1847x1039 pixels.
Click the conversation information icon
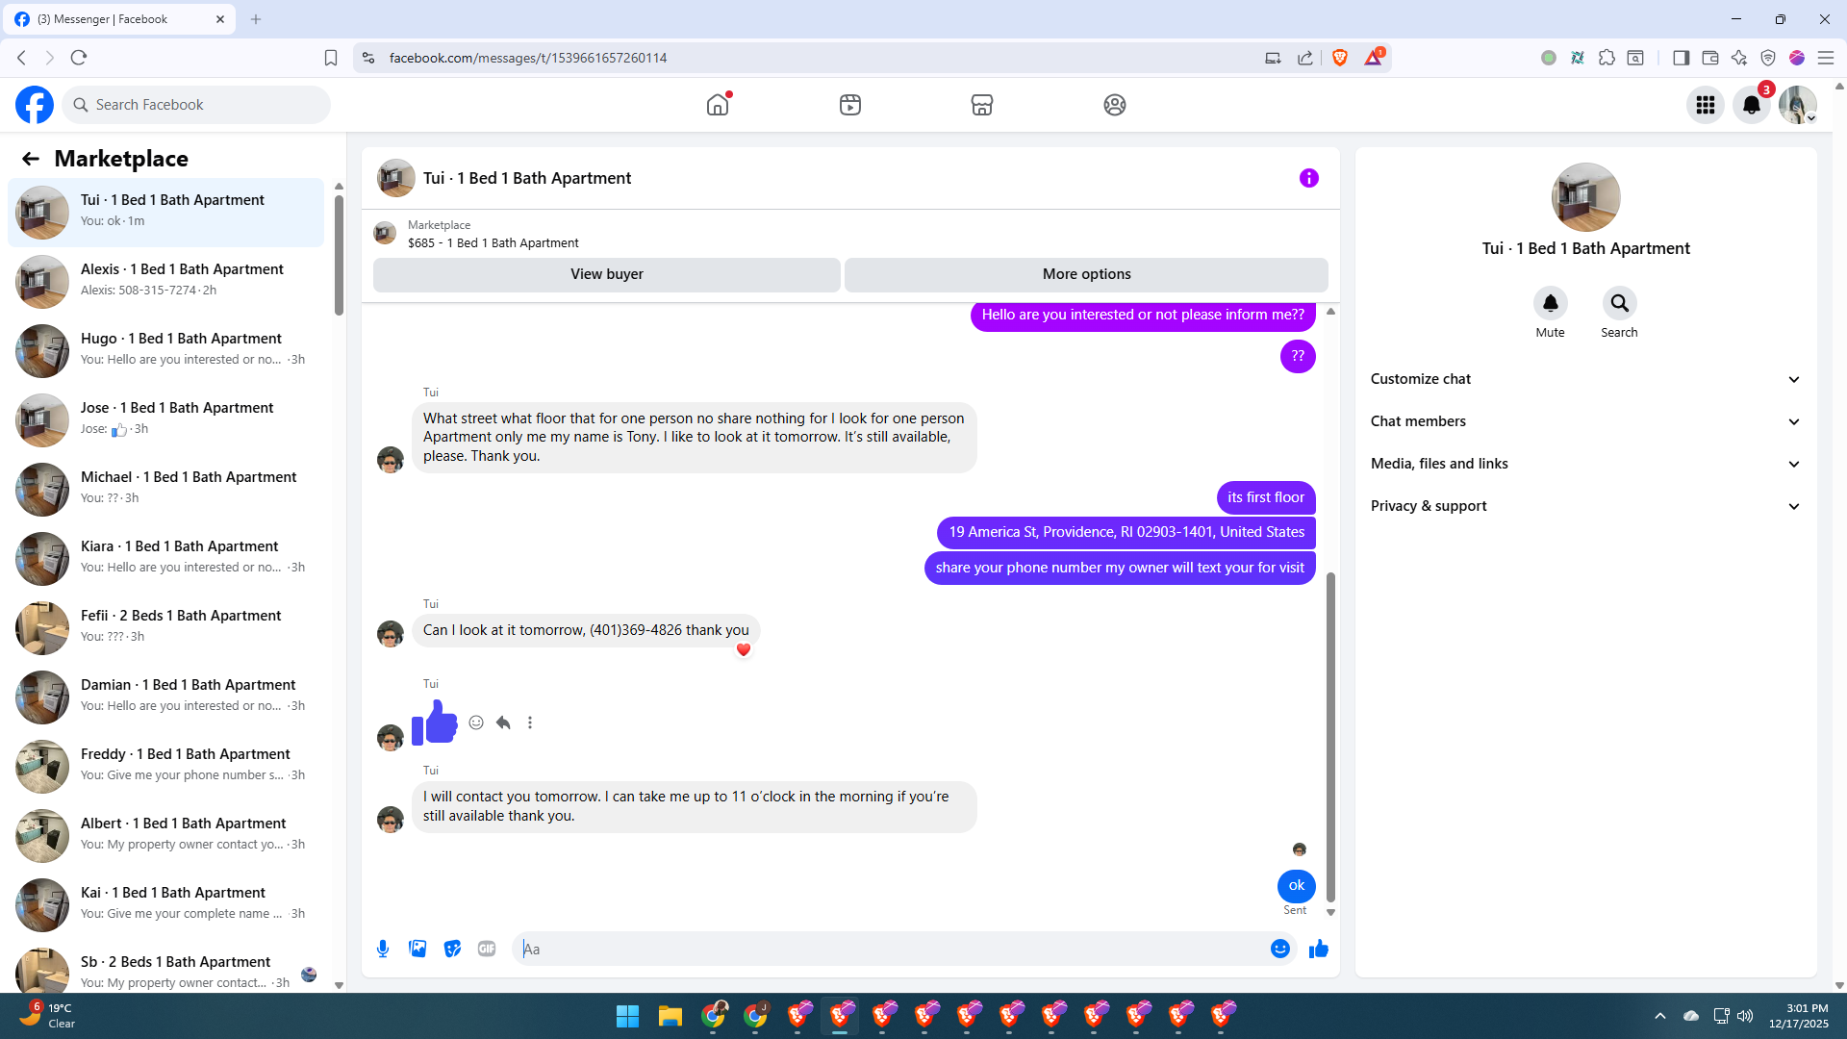pos(1308,178)
